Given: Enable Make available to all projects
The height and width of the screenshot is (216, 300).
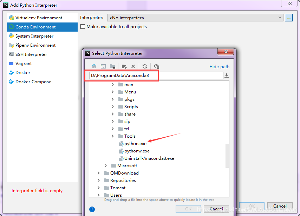Looking at the screenshot, I should (83, 27).
